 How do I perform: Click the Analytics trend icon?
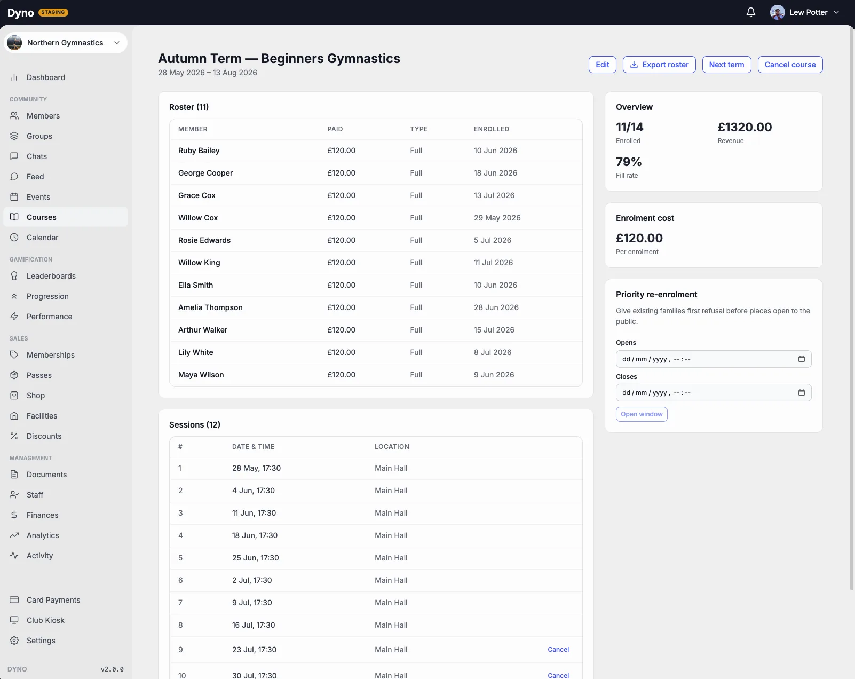click(14, 535)
